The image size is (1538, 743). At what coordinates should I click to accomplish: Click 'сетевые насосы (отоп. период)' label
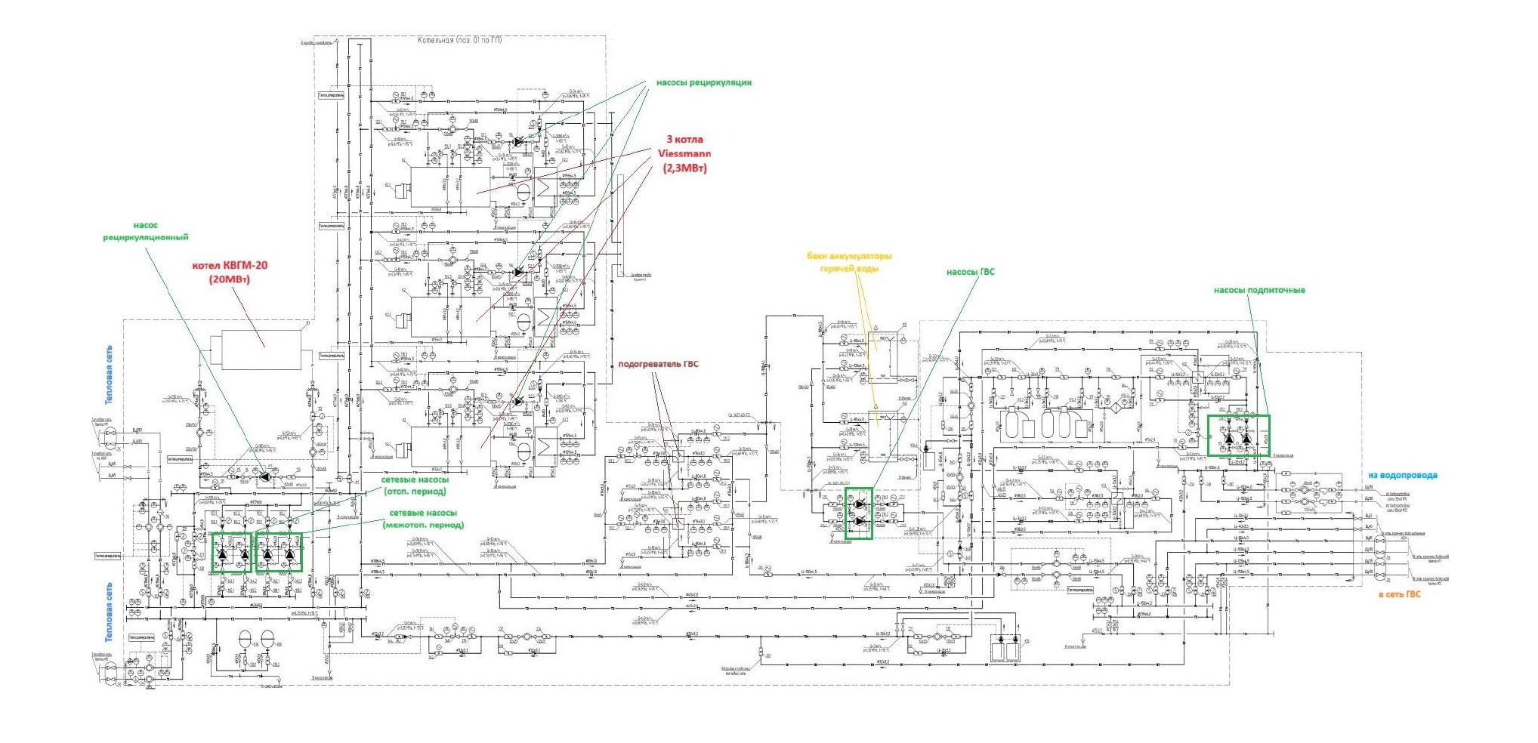[416, 486]
